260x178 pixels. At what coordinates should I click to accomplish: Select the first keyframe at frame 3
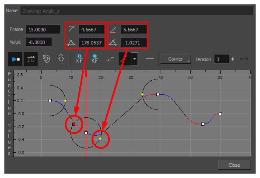(x=50, y=100)
